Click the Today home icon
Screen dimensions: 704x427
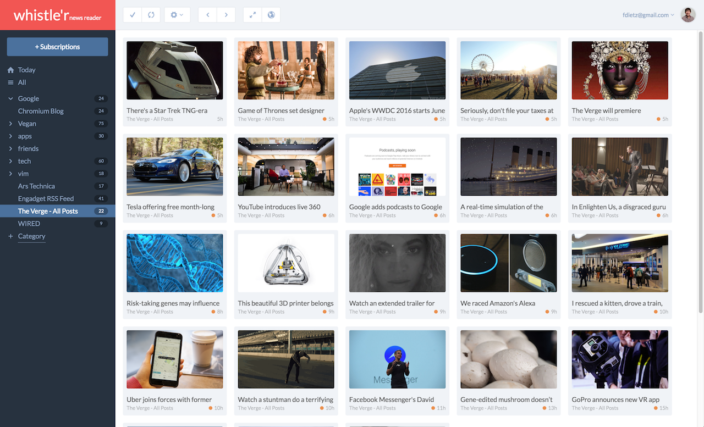10,70
